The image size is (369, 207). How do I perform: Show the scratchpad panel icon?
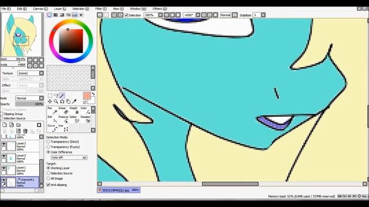point(81,15)
